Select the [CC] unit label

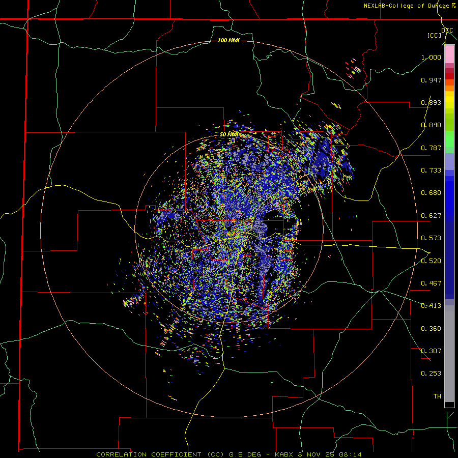click(x=435, y=35)
